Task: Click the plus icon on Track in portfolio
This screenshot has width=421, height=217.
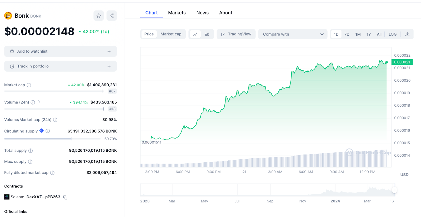Action: point(109,66)
